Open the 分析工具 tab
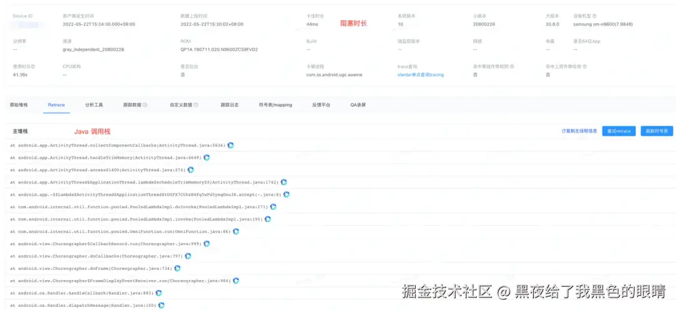 pos(94,104)
